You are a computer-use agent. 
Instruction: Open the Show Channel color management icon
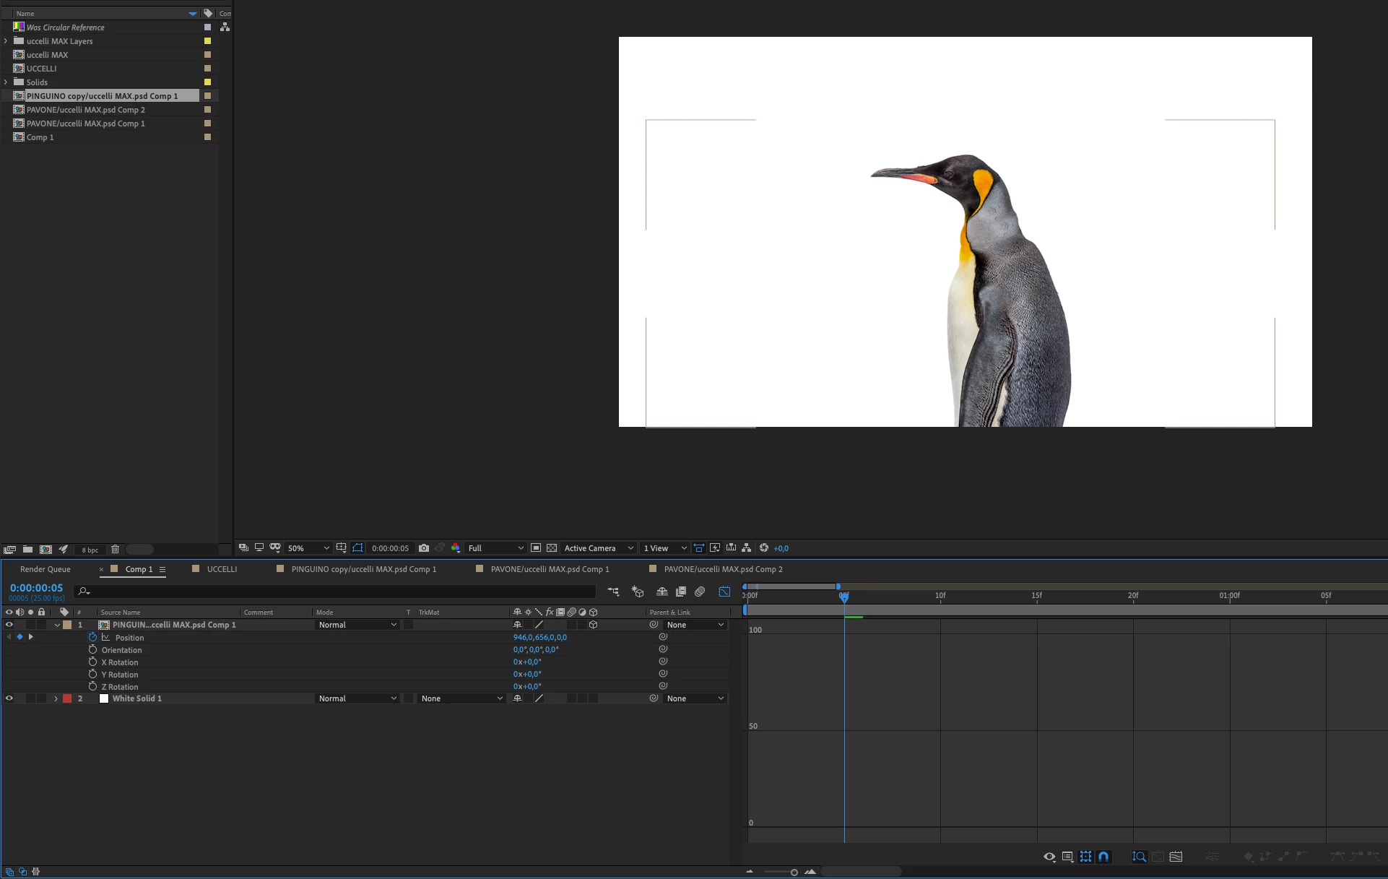[456, 548]
